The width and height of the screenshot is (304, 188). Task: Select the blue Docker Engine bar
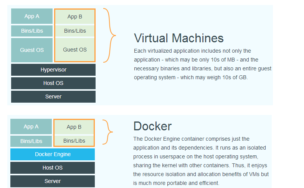pyautogui.click(x=53, y=154)
